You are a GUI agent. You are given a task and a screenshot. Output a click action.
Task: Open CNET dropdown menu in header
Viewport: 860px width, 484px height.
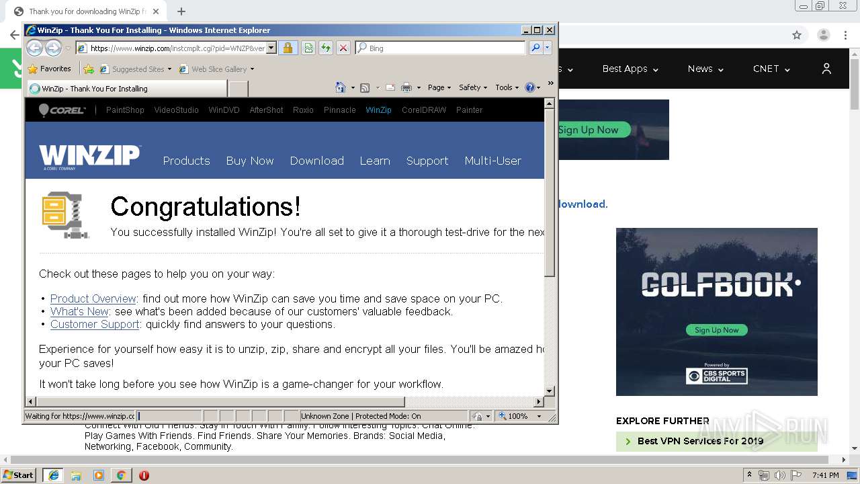coord(771,69)
